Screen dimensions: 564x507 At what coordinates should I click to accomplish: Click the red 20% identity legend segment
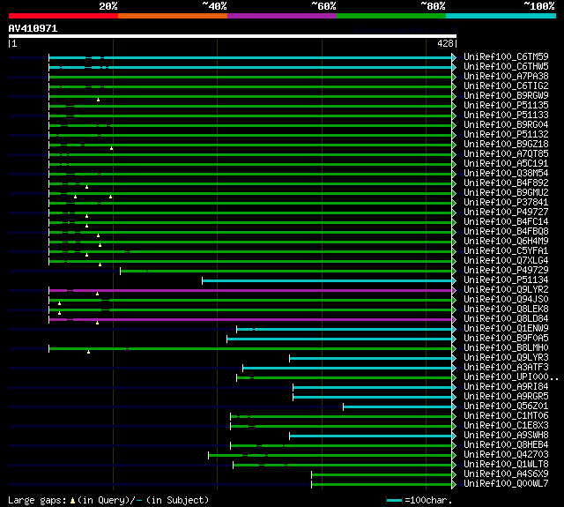point(63,16)
